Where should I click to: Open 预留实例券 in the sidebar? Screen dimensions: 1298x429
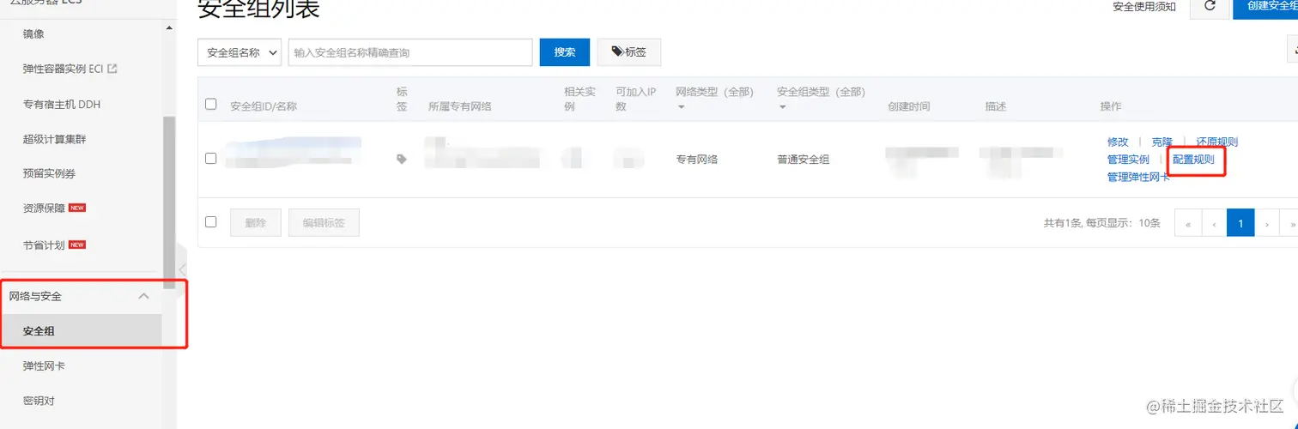(x=49, y=174)
